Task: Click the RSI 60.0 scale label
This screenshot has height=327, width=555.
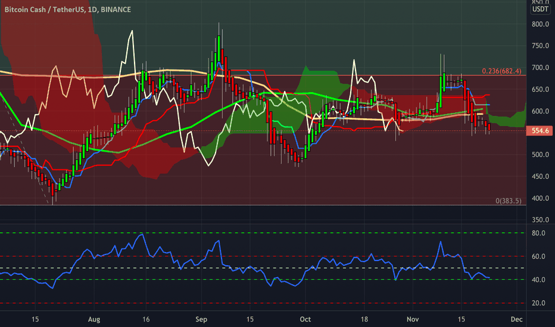Action: pyautogui.click(x=538, y=256)
